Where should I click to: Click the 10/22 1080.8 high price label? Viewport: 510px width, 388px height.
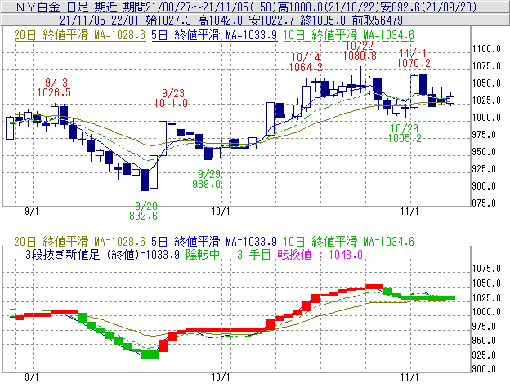click(360, 51)
